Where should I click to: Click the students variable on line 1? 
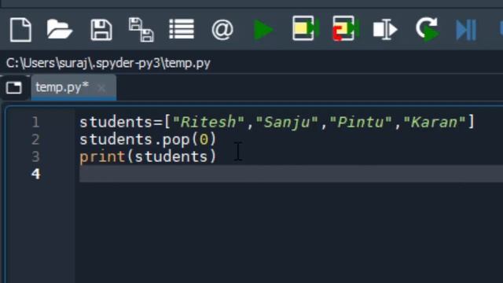coord(116,123)
